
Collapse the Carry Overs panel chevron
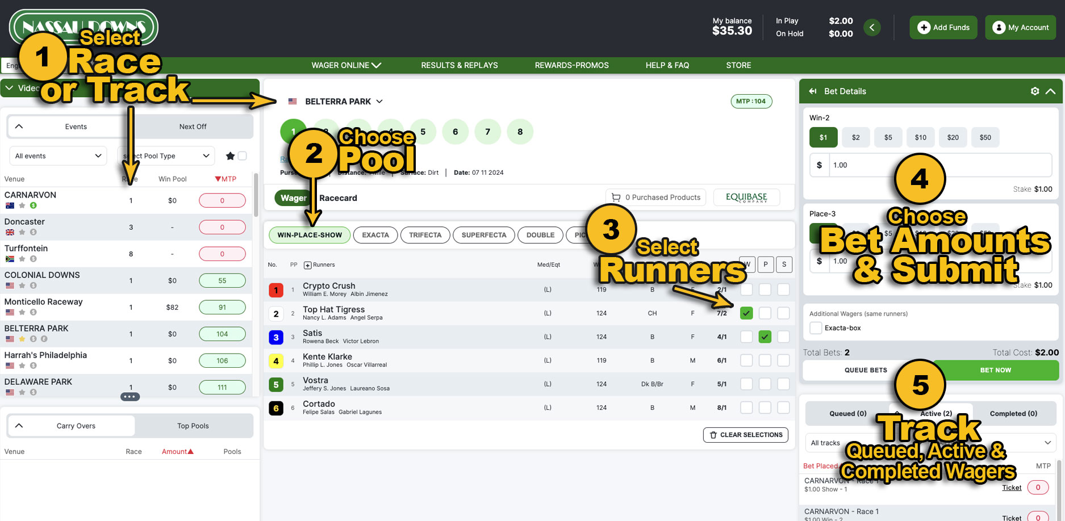(19, 426)
